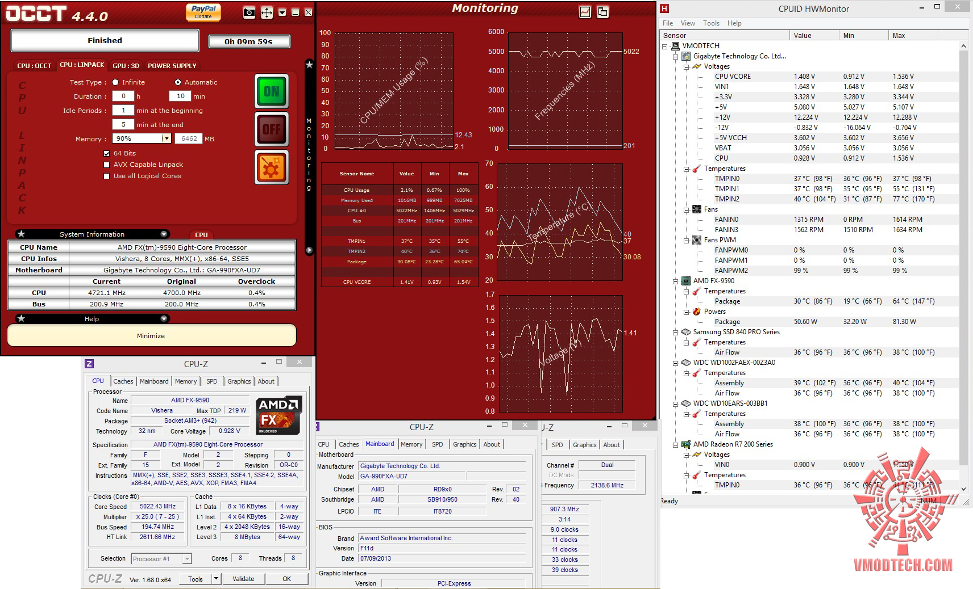Click the fan icon beside Fans
This screenshot has width=973, height=589.
coord(697,209)
